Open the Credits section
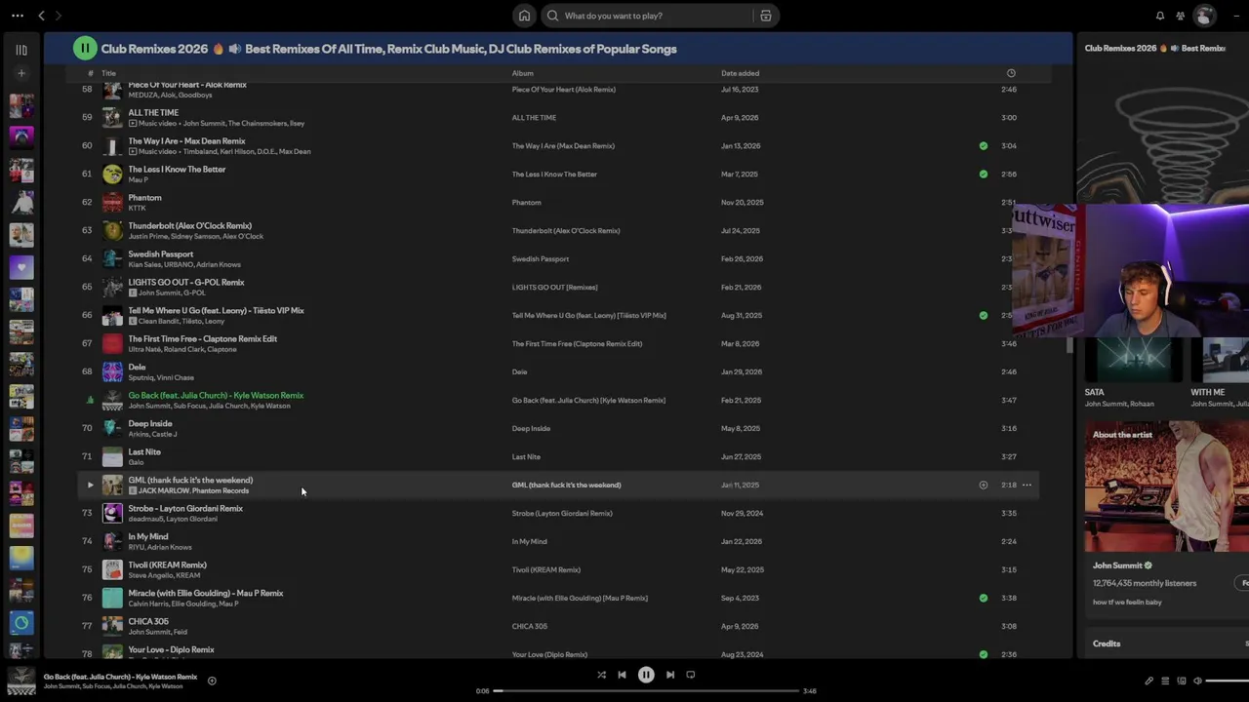The height and width of the screenshot is (702, 1249). [x=1107, y=643]
